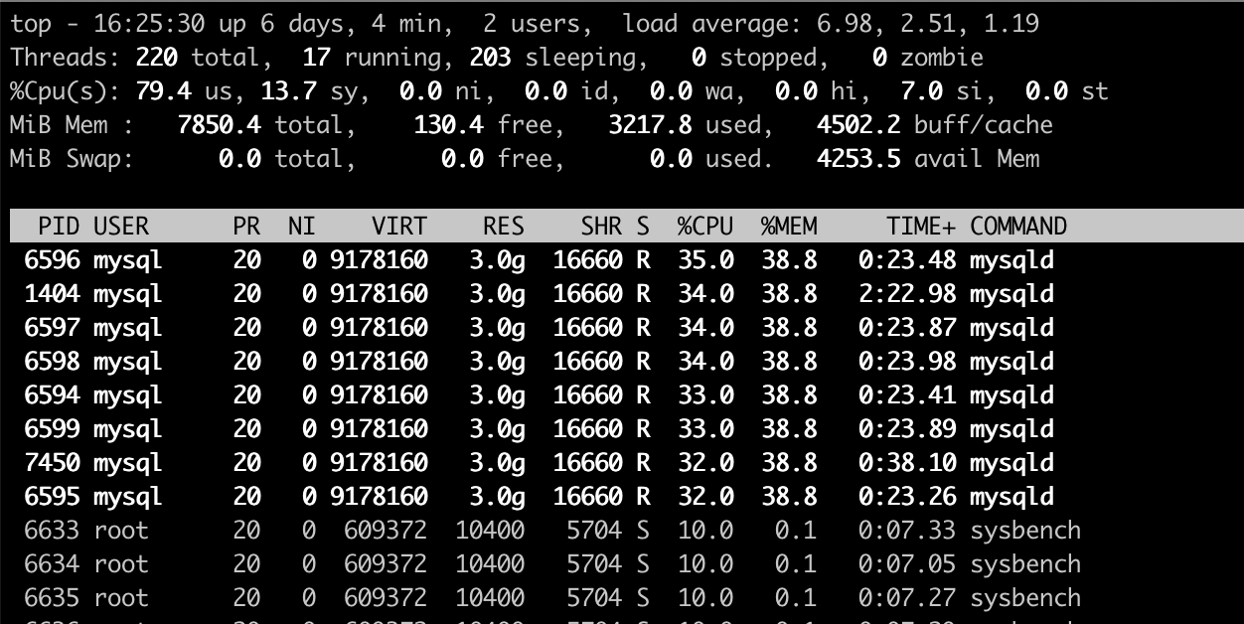Click the 203 sleeping threads value

[x=490, y=58]
